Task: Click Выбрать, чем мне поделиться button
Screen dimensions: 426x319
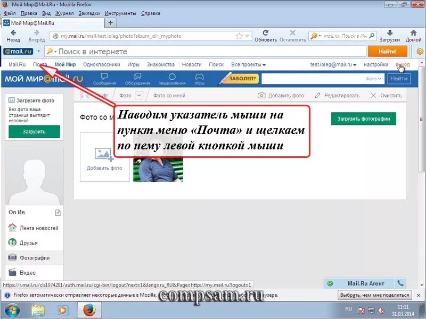Action: 374,295
